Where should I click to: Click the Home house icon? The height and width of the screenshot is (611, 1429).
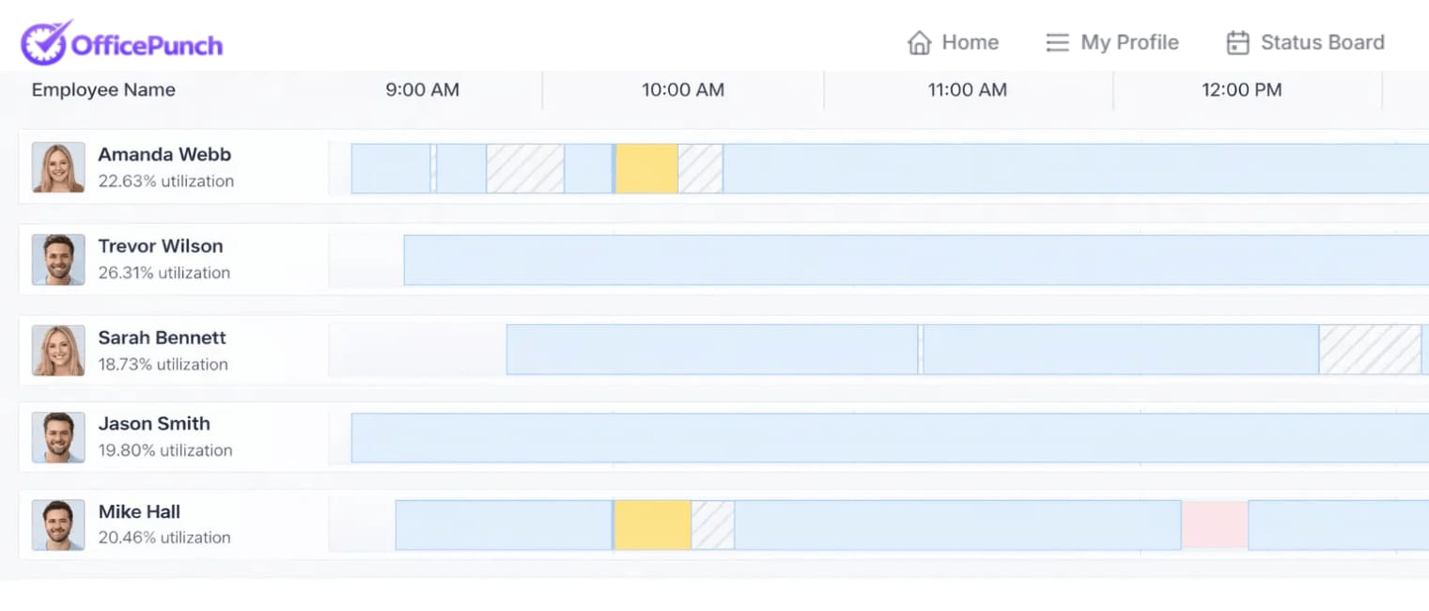[919, 43]
